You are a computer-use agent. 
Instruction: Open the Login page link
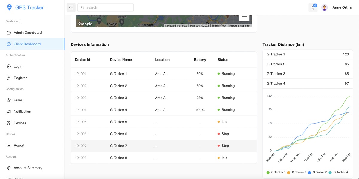pyautogui.click(x=32, y=66)
